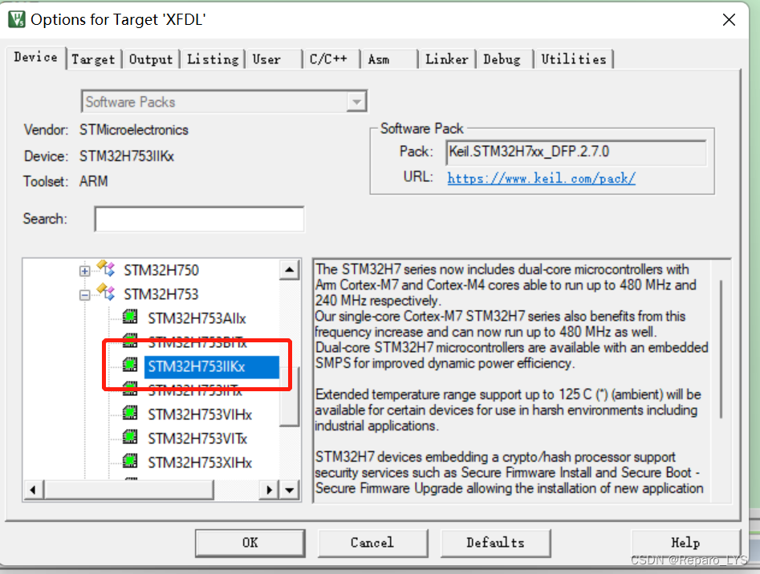
Task: Click the Keil uVision app icon in title bar
Action: [17, 19]
